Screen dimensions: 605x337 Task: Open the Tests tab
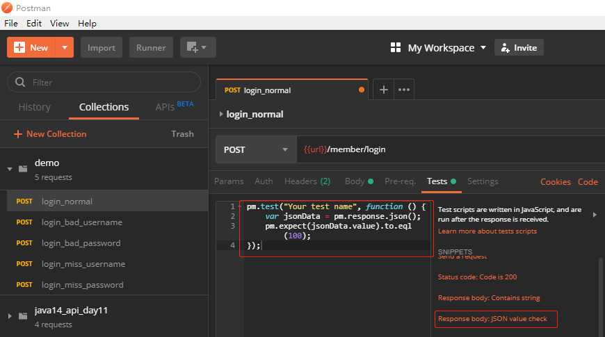coord(442,181)
